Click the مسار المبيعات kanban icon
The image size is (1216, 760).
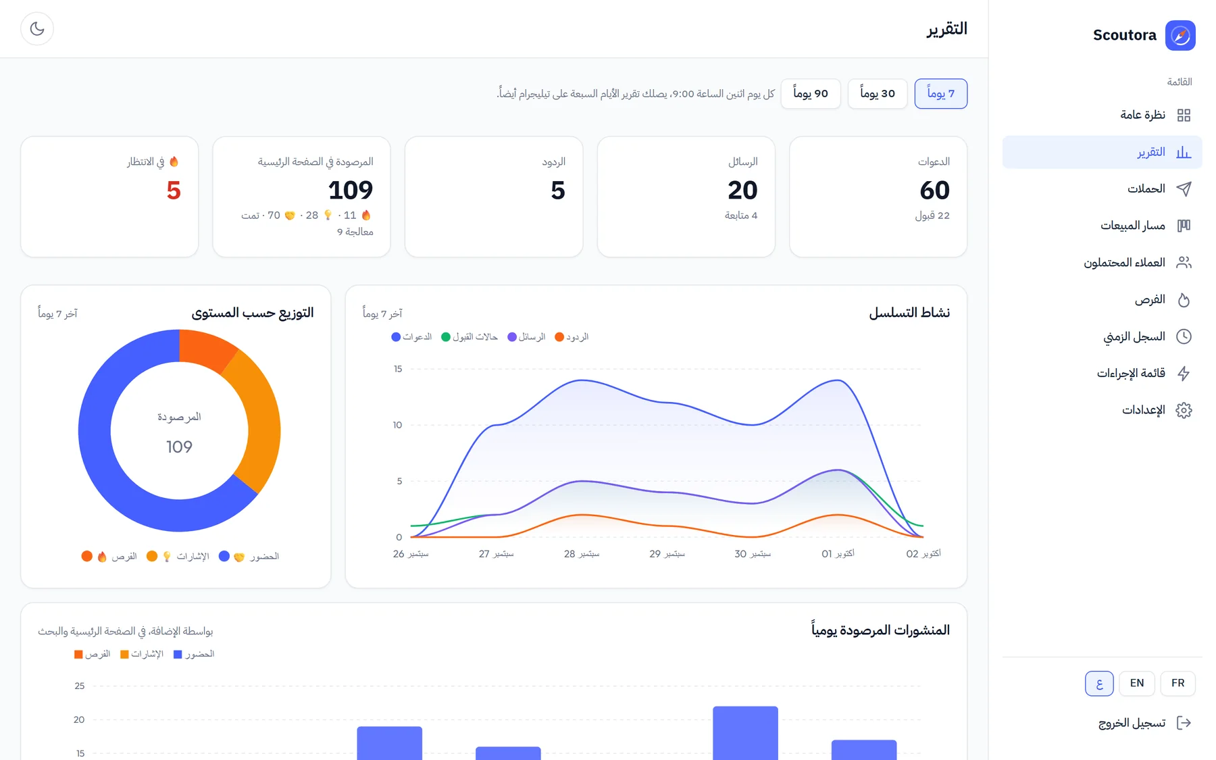(x=1184, y=226)
